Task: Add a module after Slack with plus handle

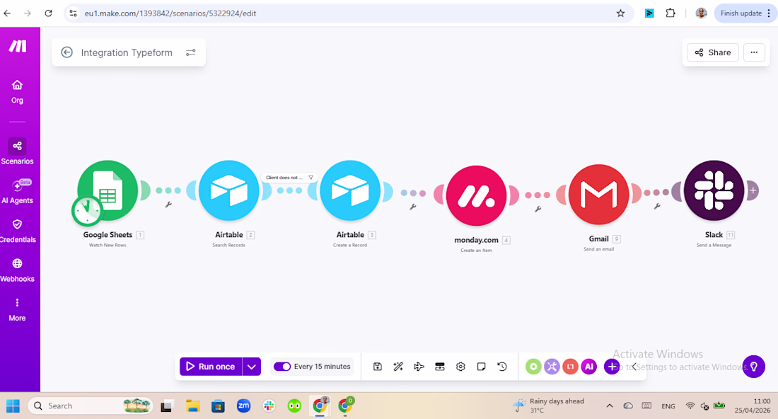Action: (x=753, y=190)
